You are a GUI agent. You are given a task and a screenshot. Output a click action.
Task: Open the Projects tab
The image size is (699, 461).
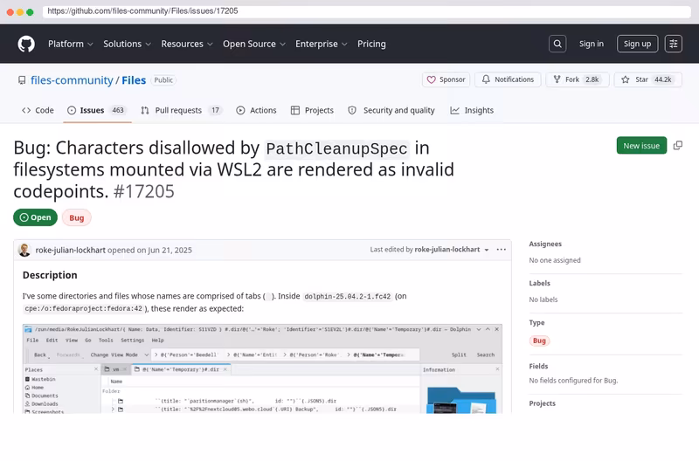pos(312,111)
